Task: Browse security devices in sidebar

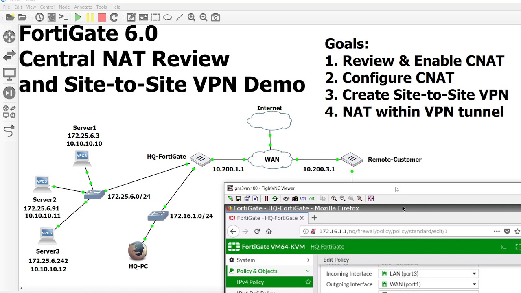Action: 9,93
